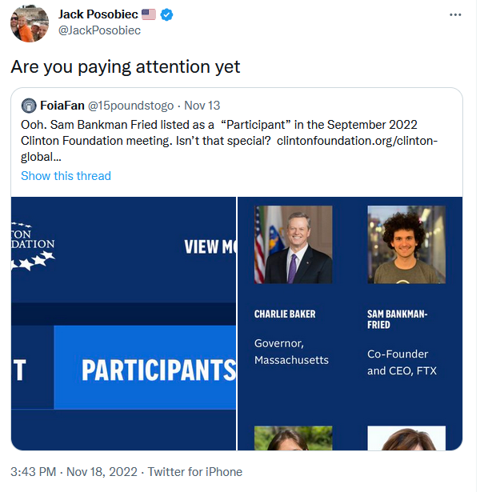Click the blue verified badge

point(169,14)
